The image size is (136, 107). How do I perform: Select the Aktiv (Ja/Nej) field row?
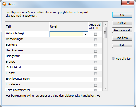pos(27,34)
